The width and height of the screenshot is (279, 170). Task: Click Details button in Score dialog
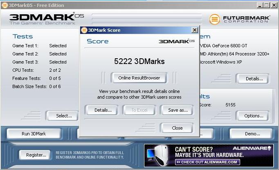coord(101,110)
